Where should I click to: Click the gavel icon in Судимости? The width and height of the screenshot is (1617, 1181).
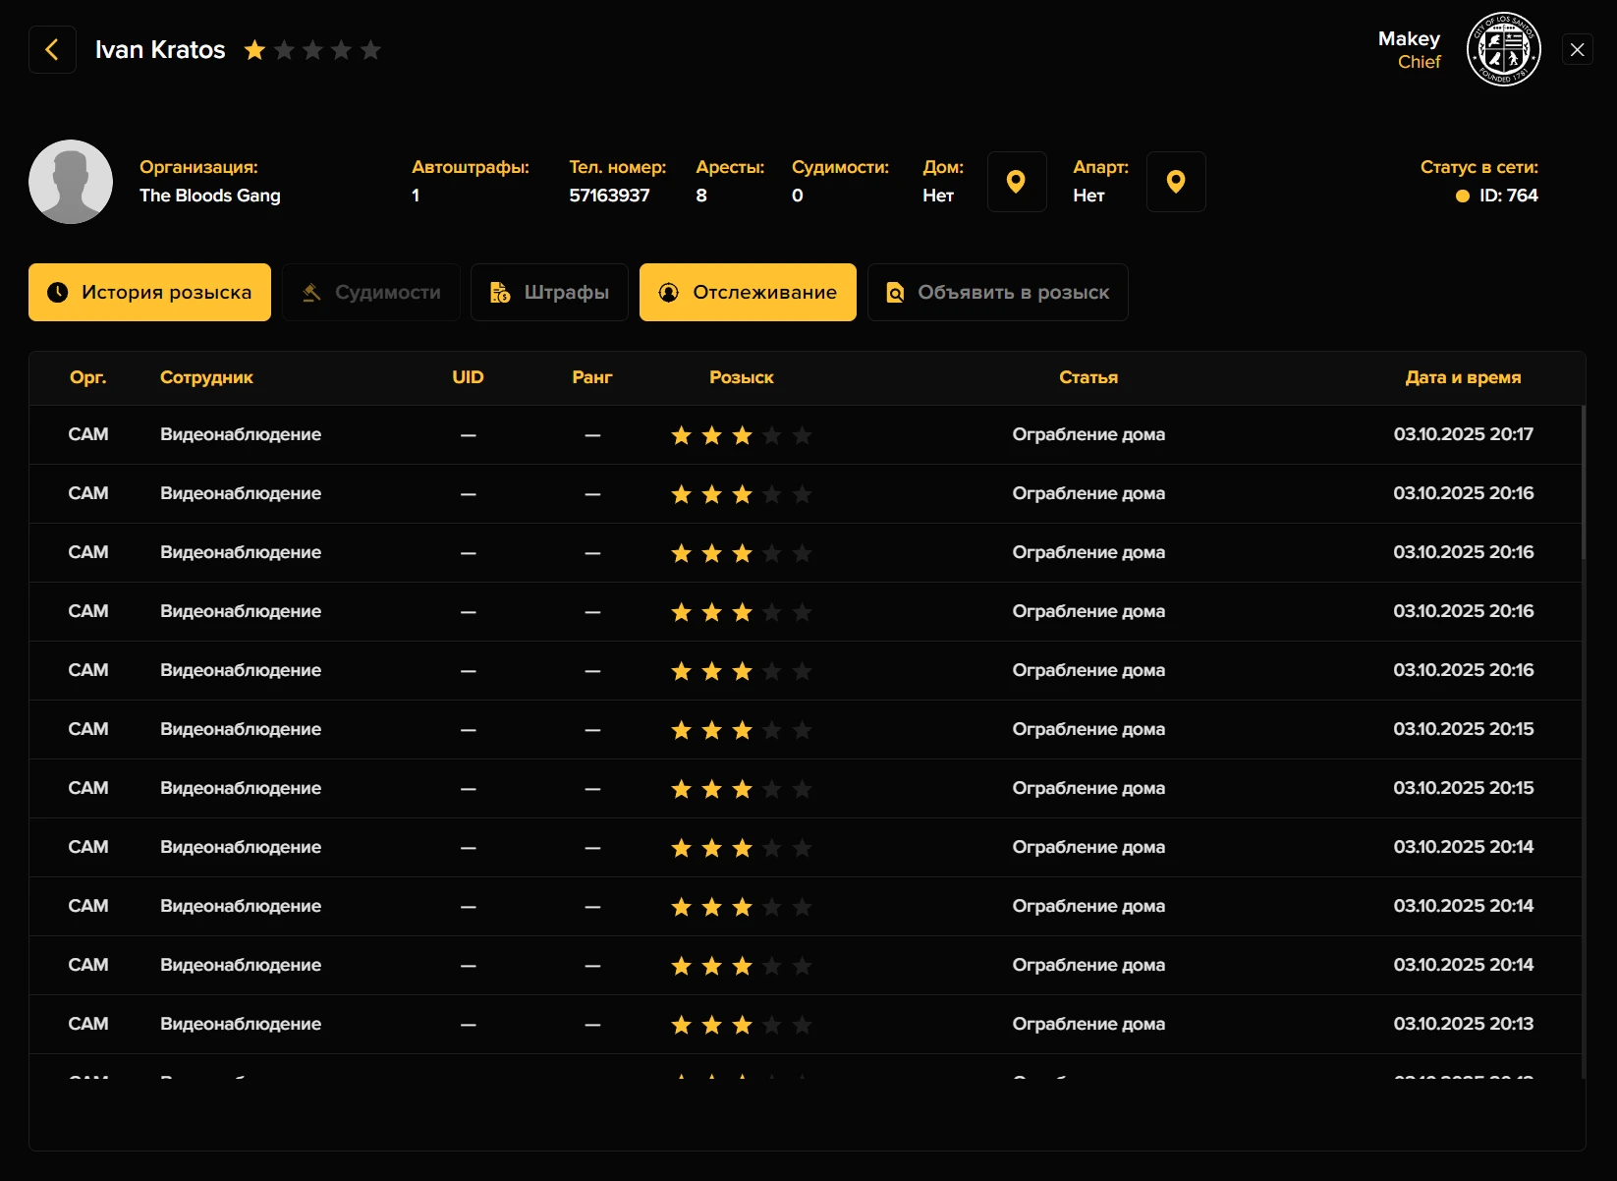tap(311, 293)
